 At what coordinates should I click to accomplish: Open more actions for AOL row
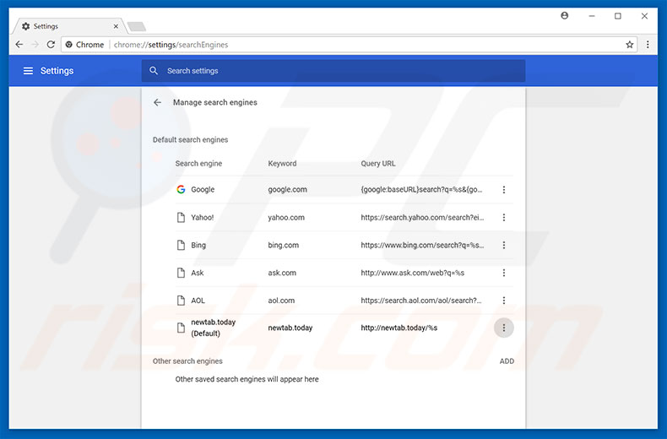pos(504,301)
